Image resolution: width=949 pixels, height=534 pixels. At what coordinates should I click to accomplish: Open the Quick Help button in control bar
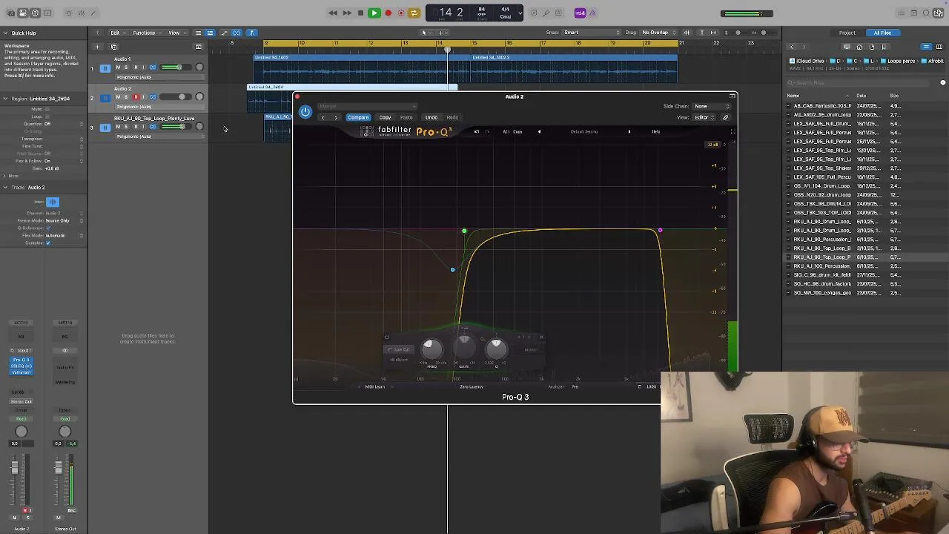tap(35, 13)
